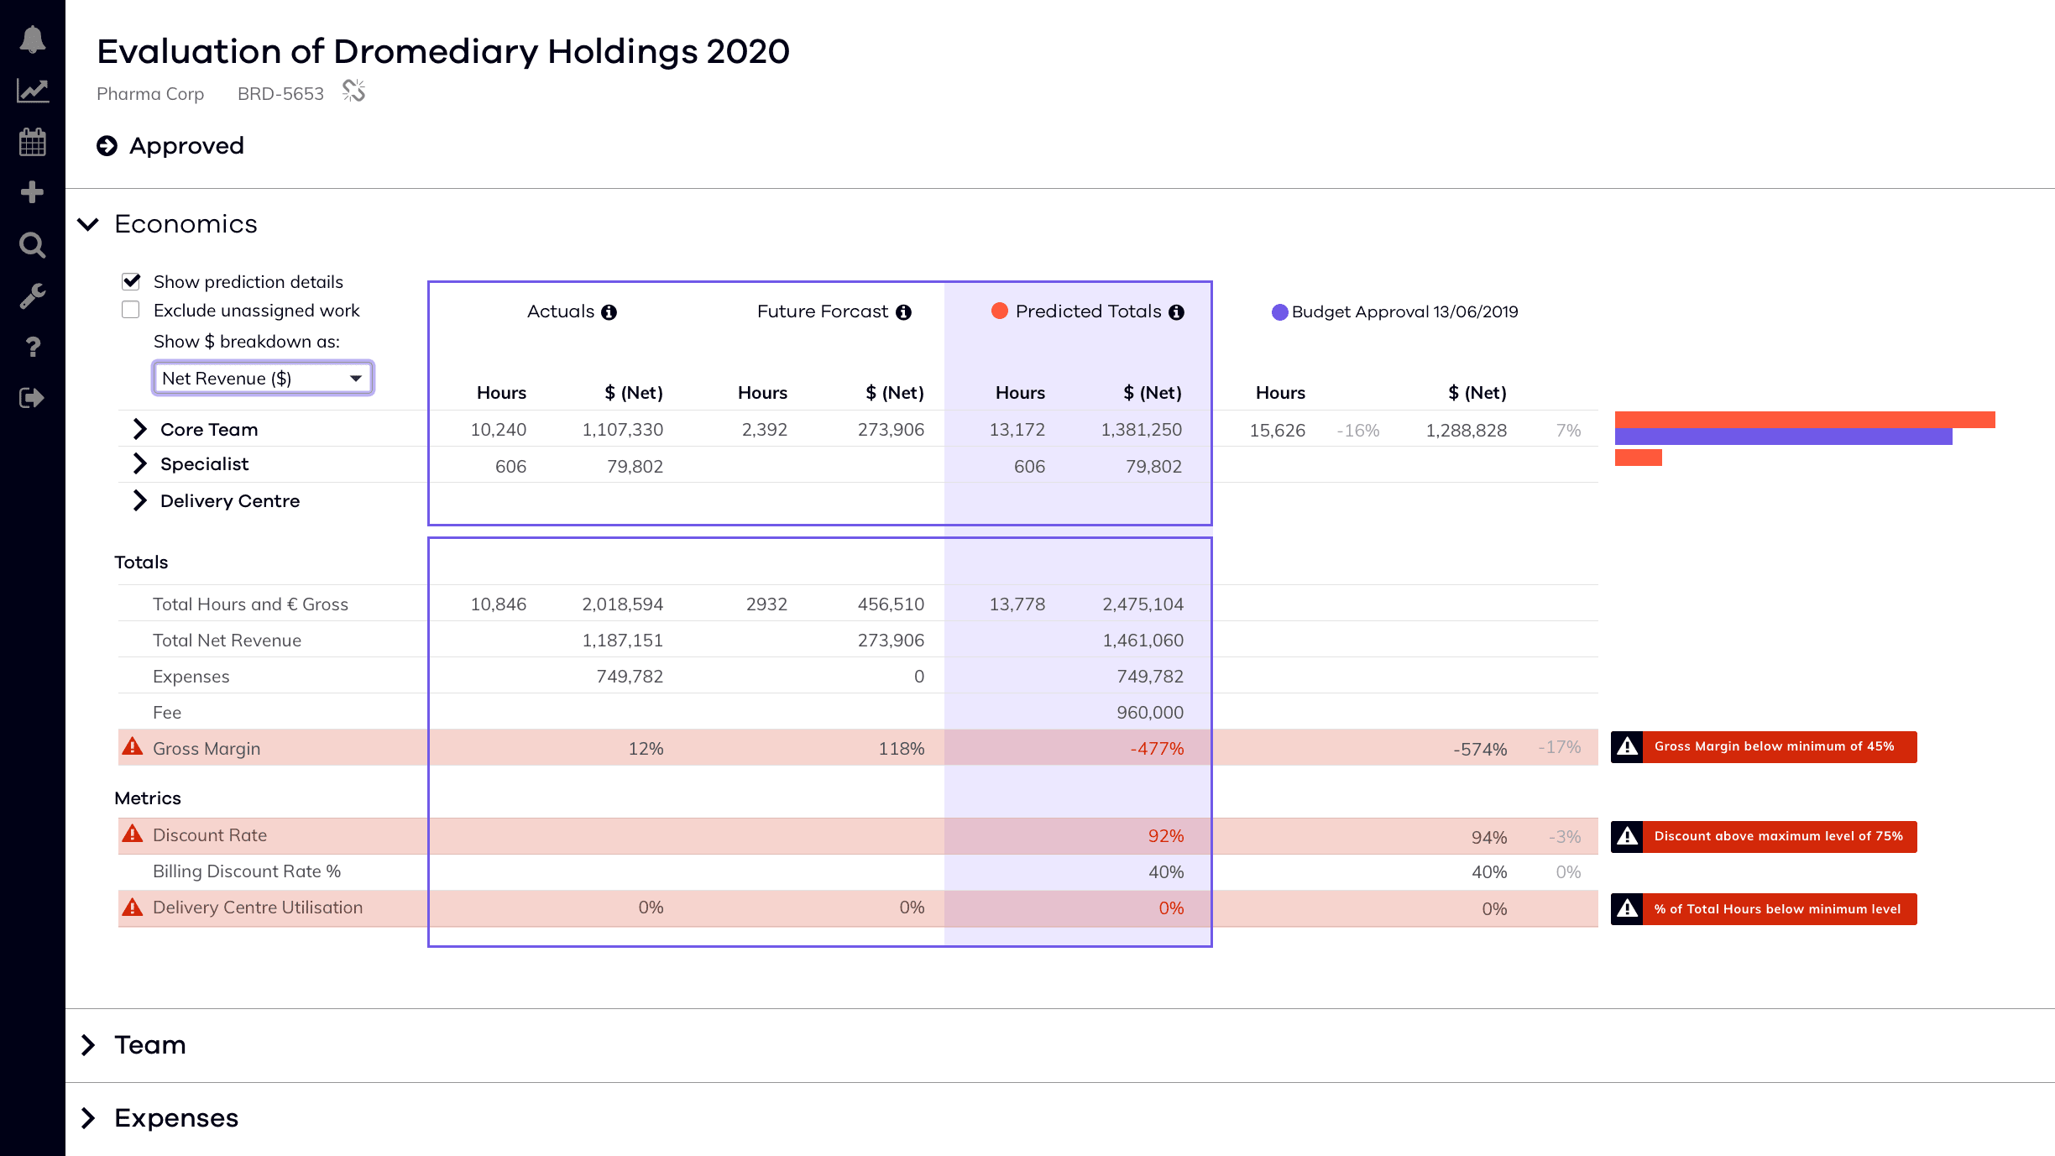Click the Gross Margin warning triangle

click(x=133, y=747)
